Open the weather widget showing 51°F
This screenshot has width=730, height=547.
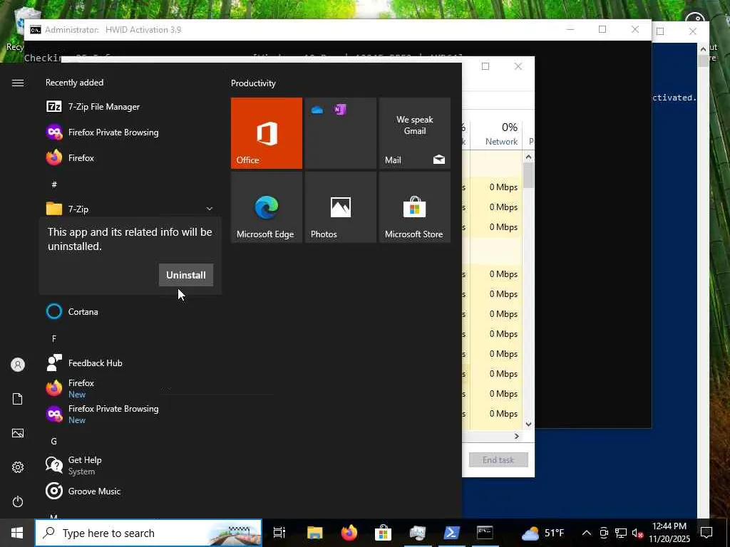point(543,533)
